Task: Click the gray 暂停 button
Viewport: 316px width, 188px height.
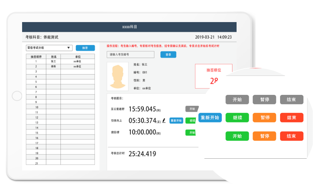Action: coord(265,100)
